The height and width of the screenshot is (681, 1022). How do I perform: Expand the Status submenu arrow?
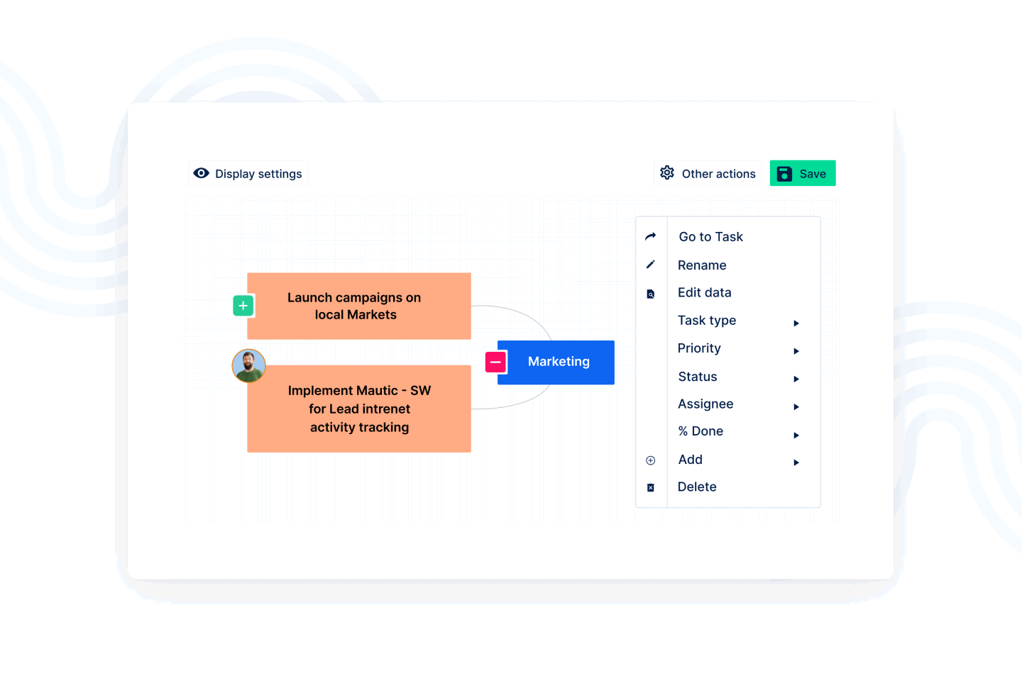pyautogui.click(x=796, y=379)
